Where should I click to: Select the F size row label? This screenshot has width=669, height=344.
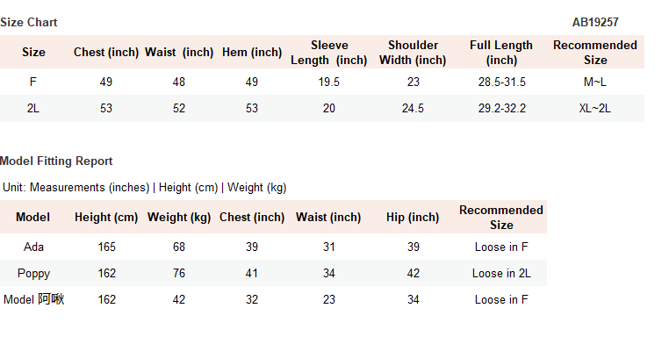[33, 82]
